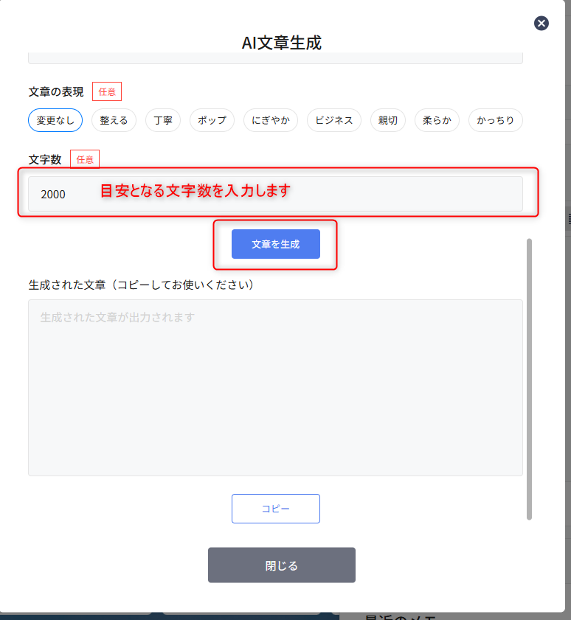571x620 pixels.
Task: Click the 任意 badge beside 文章の表現
Action: 107,91
